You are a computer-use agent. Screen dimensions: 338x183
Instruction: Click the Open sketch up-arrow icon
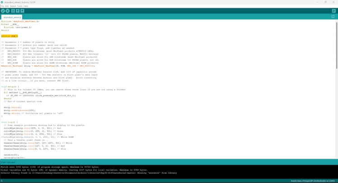tap(18, 11)
